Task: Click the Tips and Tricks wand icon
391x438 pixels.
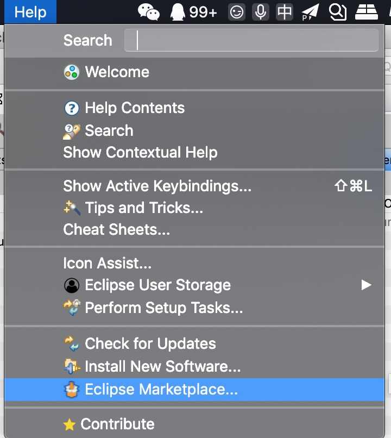Action: point(71,208)
